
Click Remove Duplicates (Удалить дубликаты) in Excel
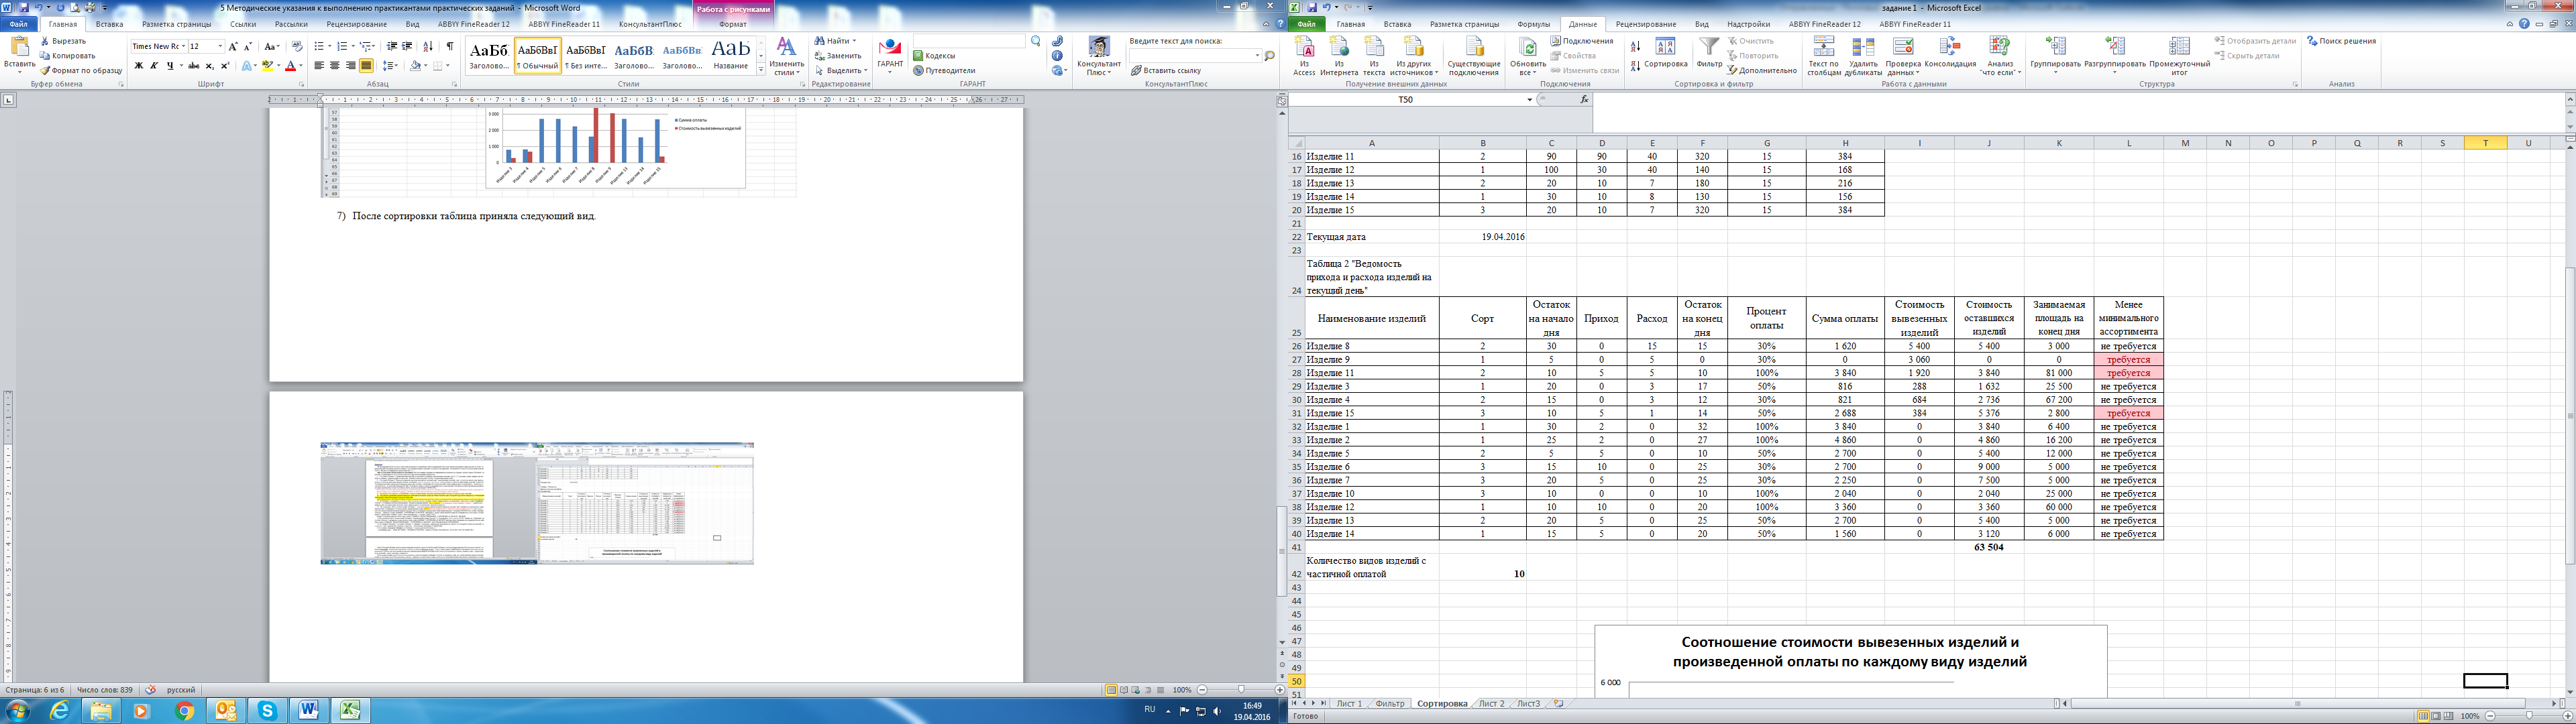click(1863, 56)
